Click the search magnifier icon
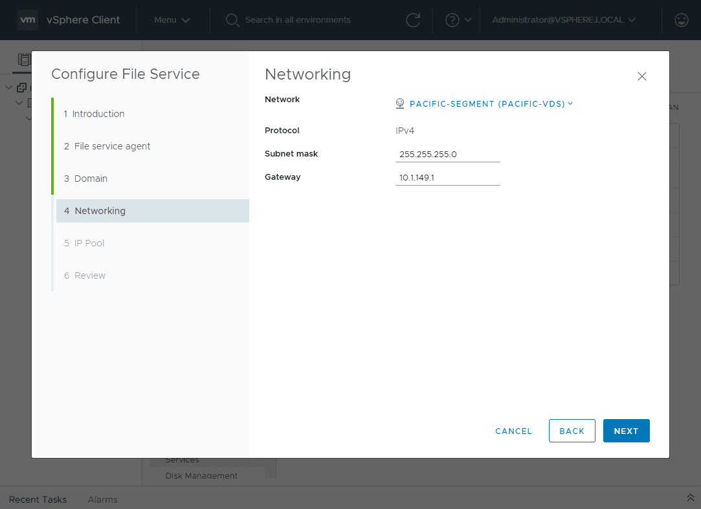 pyautogui.click(x=232, y=20)
